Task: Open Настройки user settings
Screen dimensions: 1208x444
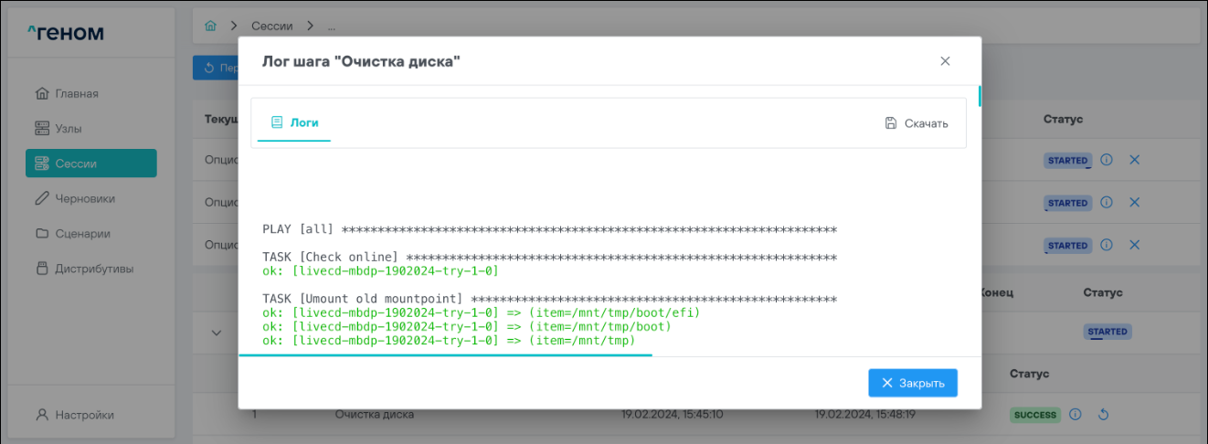Action: click(x=84, y=415)
